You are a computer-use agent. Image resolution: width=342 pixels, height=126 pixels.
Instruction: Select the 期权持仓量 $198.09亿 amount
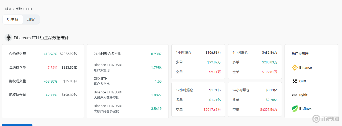point(69,95)
